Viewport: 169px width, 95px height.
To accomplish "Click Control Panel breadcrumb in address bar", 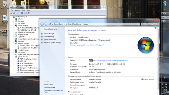I will (x=58, y=24).
